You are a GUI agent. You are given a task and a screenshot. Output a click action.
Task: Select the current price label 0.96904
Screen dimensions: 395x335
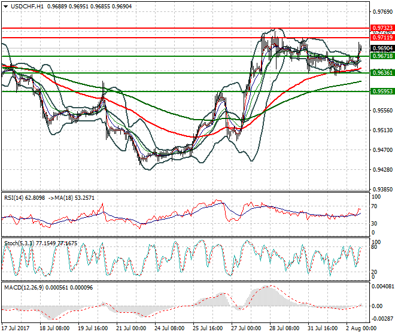382,48
